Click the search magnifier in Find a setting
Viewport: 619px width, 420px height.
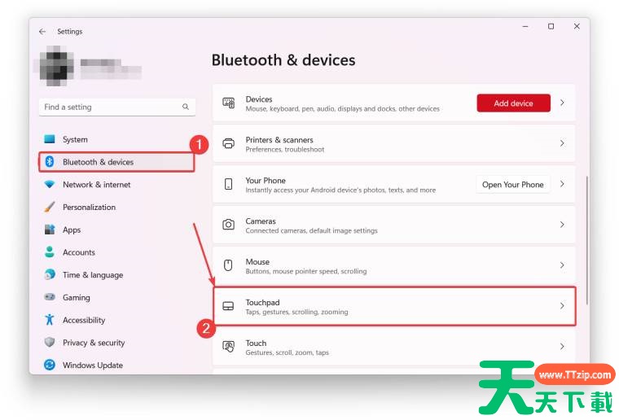pyautogui.click(x=186, y=107)
